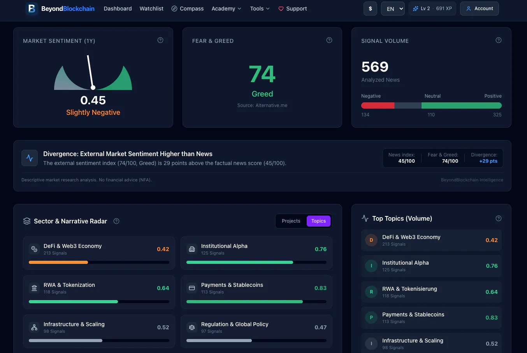Open the Watchlist page
This screenshot has width=527, height=353.
coord(151,9)
